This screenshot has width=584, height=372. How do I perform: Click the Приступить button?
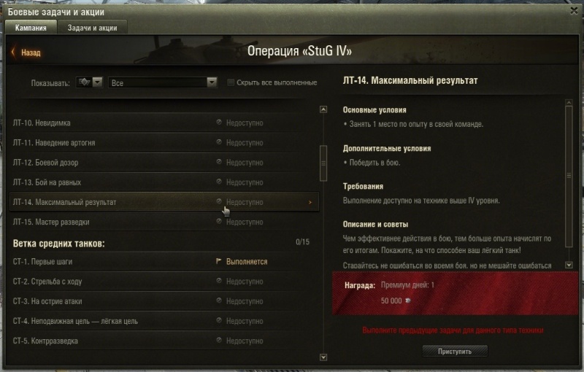pyautogui.click(x=455, y=351)
